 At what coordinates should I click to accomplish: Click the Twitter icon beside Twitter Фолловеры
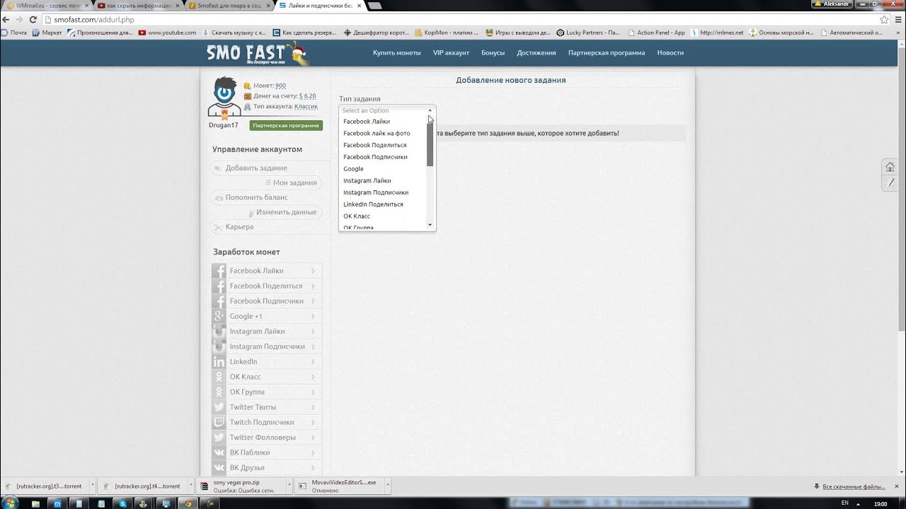coord(219,438)
